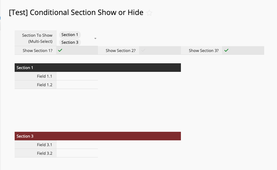Click the Field 1.1 label
Image resolution: width=277 pixels, height=170 pixels.
tap(45, 76)
